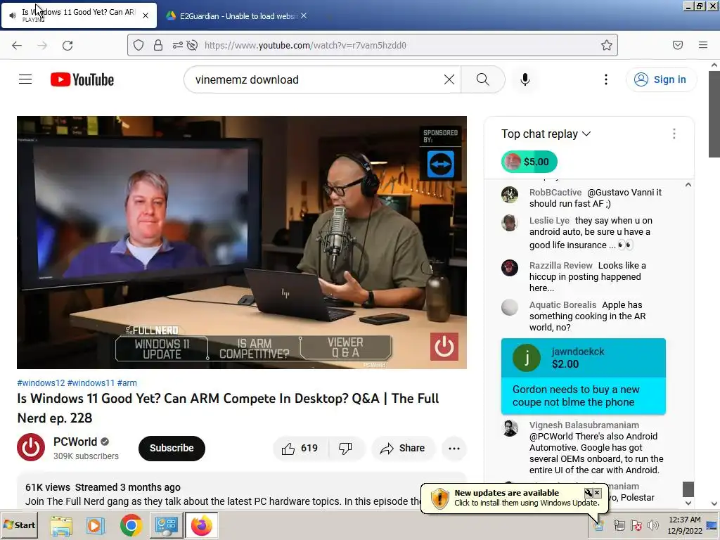The image size is (720, 540).
Task: Click the New updates are available balloon
Action: (x=514, y=498)
